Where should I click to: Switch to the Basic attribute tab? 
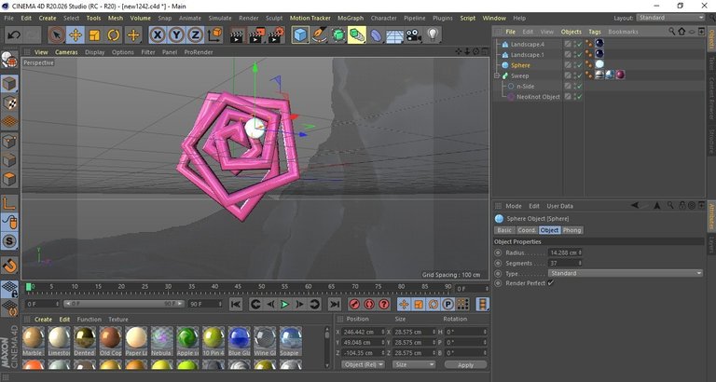coord(504,230)
